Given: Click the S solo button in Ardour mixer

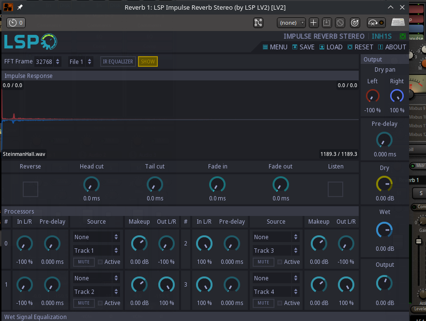Looking at the screenshot, I should point(421,193).
